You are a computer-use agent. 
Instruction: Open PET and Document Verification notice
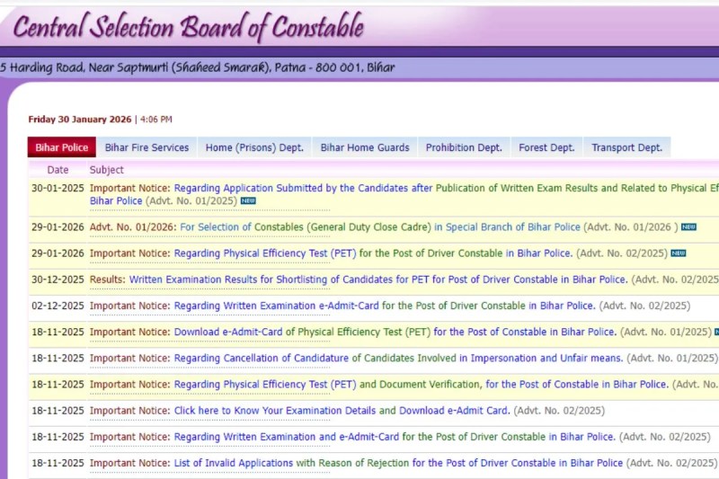point(421,384)
